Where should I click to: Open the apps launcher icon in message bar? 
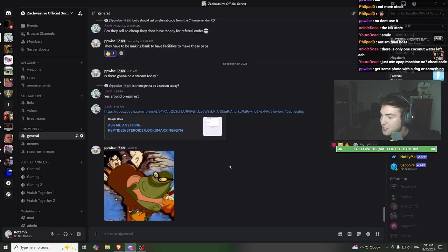click(377, 234)
